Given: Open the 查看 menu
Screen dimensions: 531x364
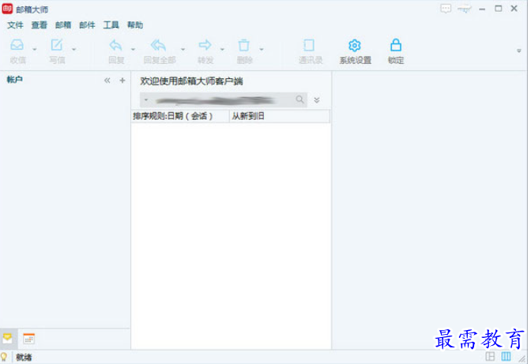Looking at the screenshot, I should point(39,25).
